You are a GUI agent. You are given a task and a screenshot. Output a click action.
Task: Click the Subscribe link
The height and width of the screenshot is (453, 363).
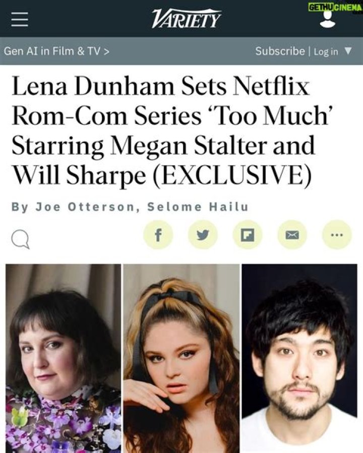pos(280,51)
